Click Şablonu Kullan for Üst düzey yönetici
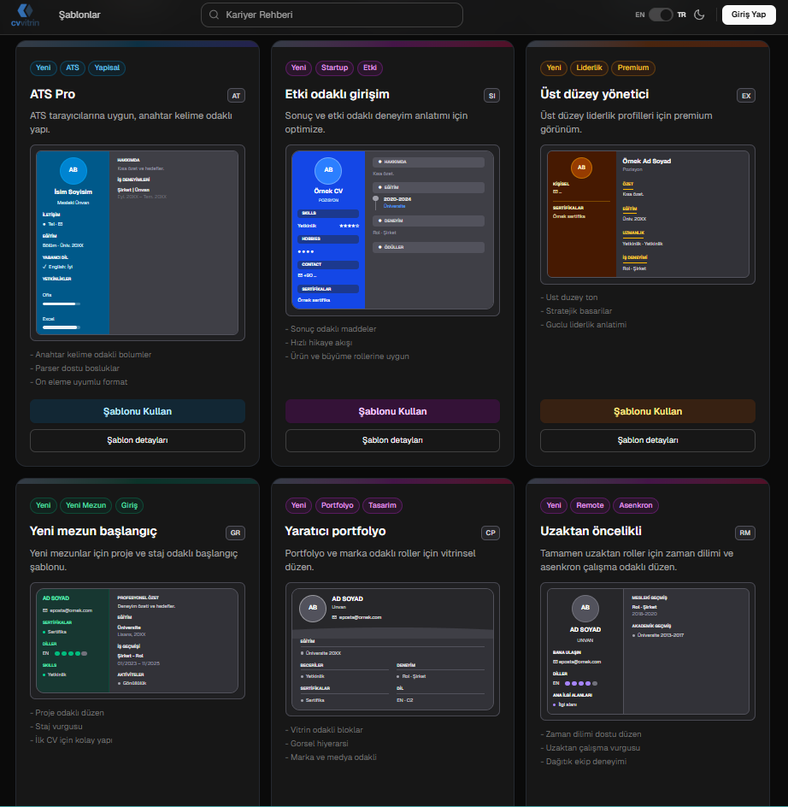Screen dimensions: 788x807 click(648, 411)
